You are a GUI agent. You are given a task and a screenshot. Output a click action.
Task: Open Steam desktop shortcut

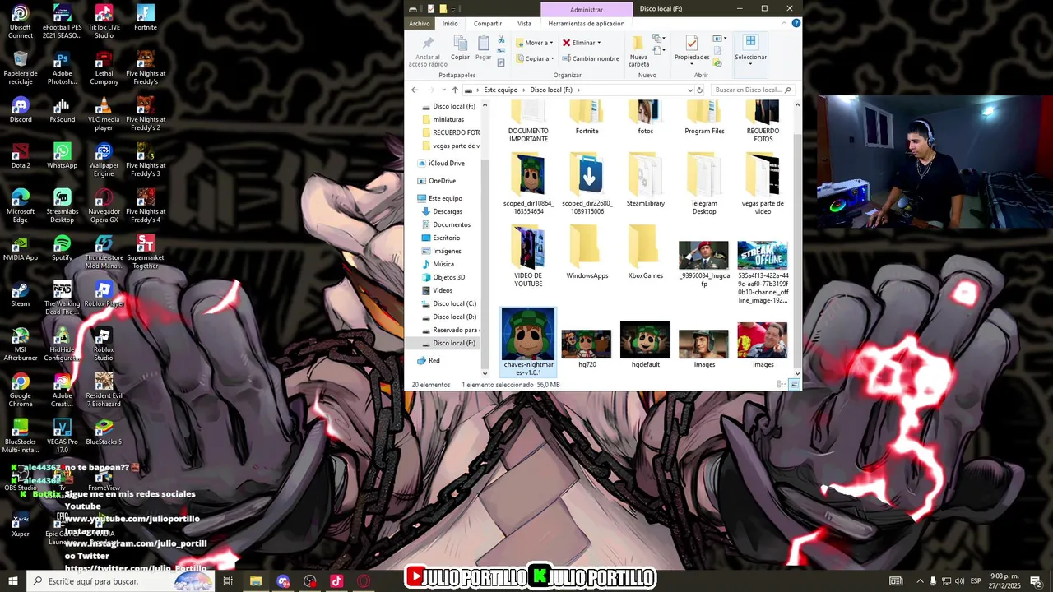point(21,294)
